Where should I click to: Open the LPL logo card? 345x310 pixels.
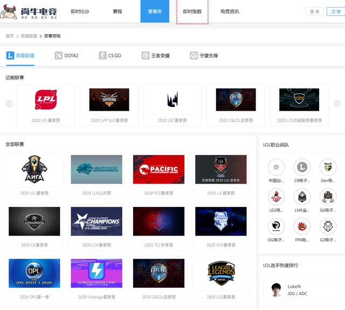click(x=46, y=100)
